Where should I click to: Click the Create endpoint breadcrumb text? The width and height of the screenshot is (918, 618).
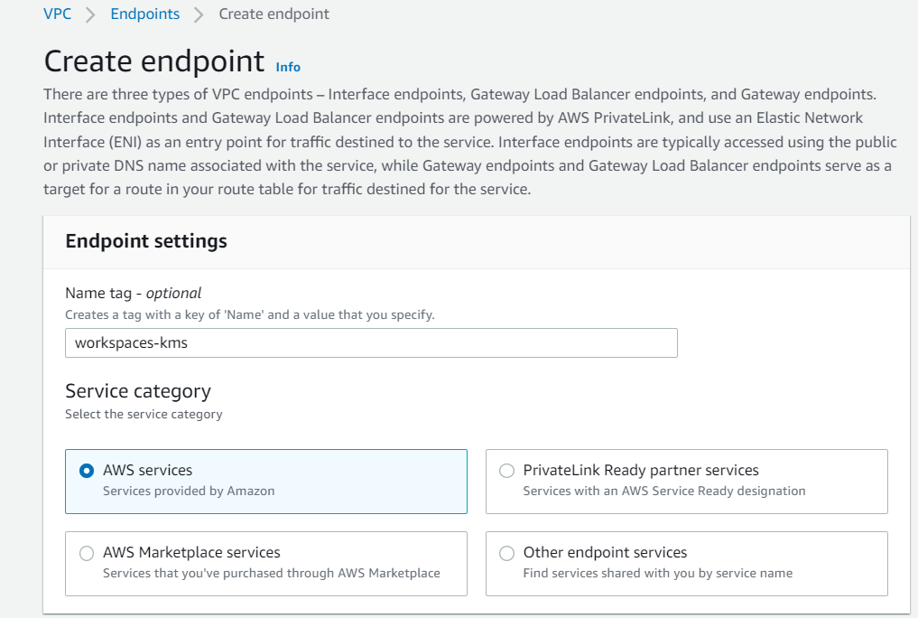(x=274, y=14)
